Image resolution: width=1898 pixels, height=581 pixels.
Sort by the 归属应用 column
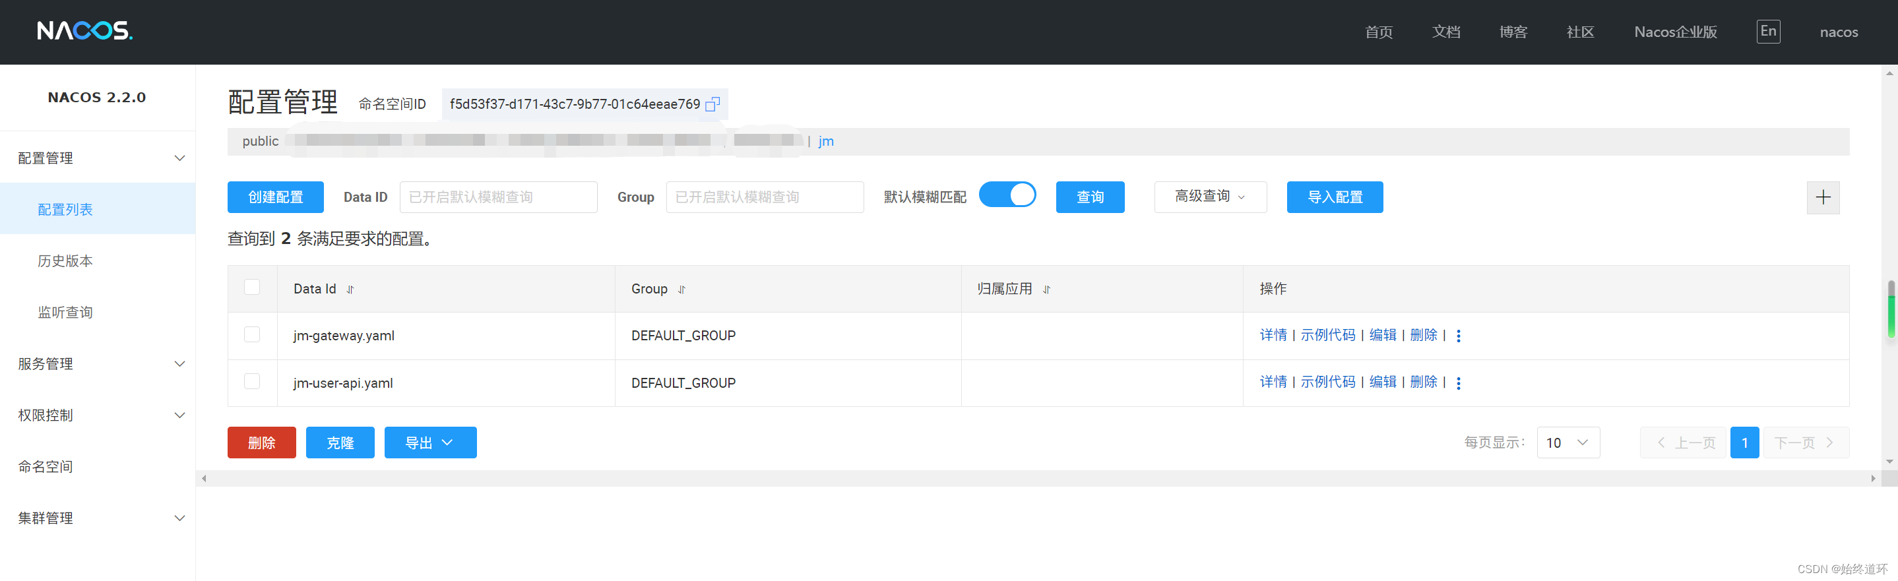(1047, 290)
